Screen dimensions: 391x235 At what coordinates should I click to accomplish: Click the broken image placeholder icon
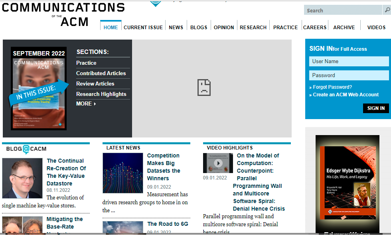click(x=204, y=88)
